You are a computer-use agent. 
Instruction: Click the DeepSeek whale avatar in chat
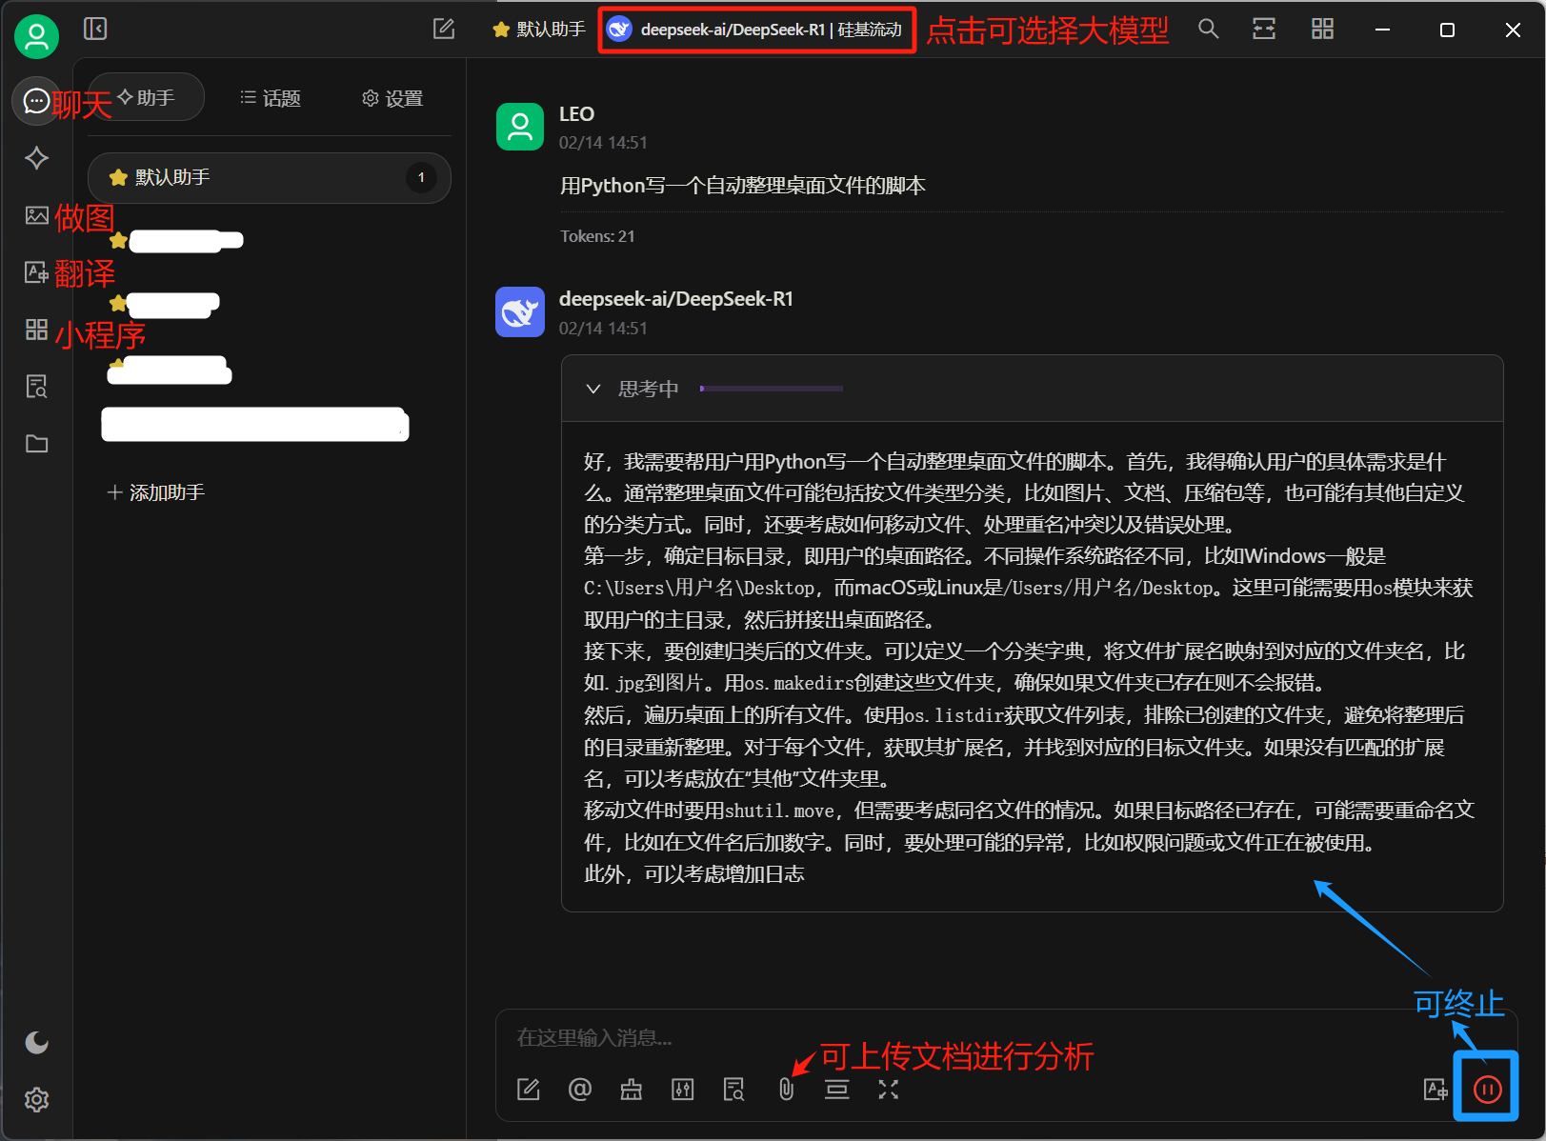[x=520, y=311]
